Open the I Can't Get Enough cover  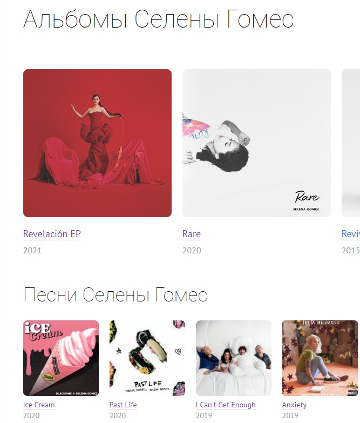pos(234,358)
